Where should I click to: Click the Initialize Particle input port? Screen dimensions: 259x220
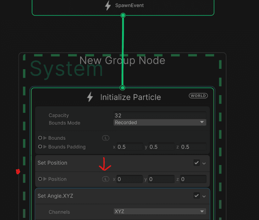pos(123,88)
